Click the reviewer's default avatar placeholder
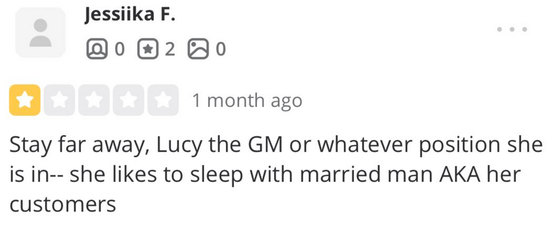This screenshot has width=555, height=227. click(40, 32)
